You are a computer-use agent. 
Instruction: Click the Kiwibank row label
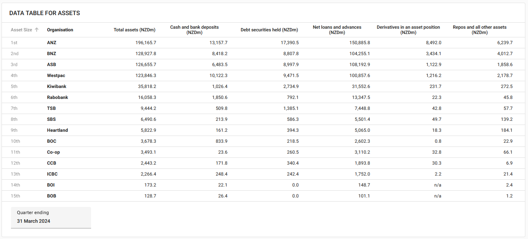pyautogui.click(x=57, y=86)
